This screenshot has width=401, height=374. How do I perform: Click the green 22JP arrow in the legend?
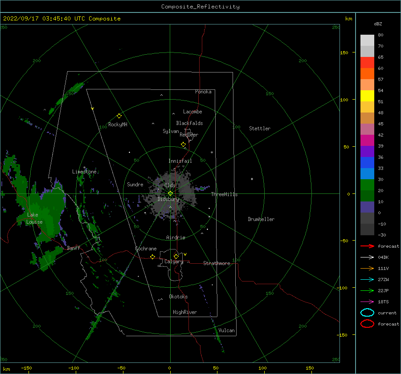367,290
